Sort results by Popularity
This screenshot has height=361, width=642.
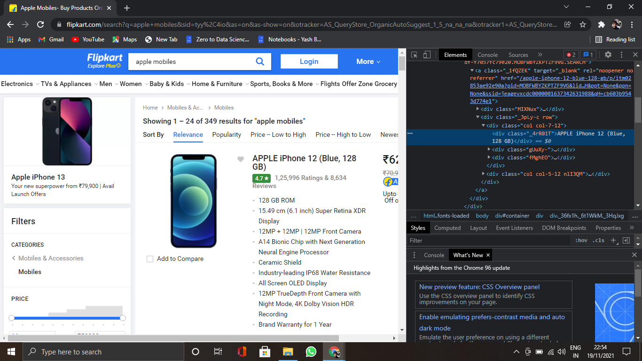pos(227,134)
